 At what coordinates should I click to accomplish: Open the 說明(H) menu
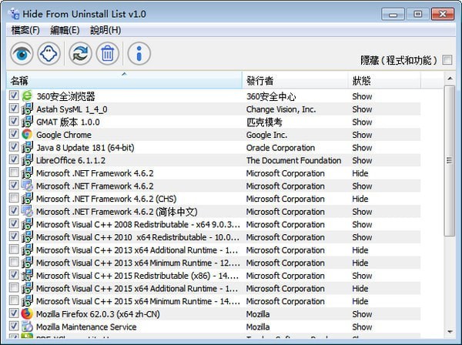(105, 30)
